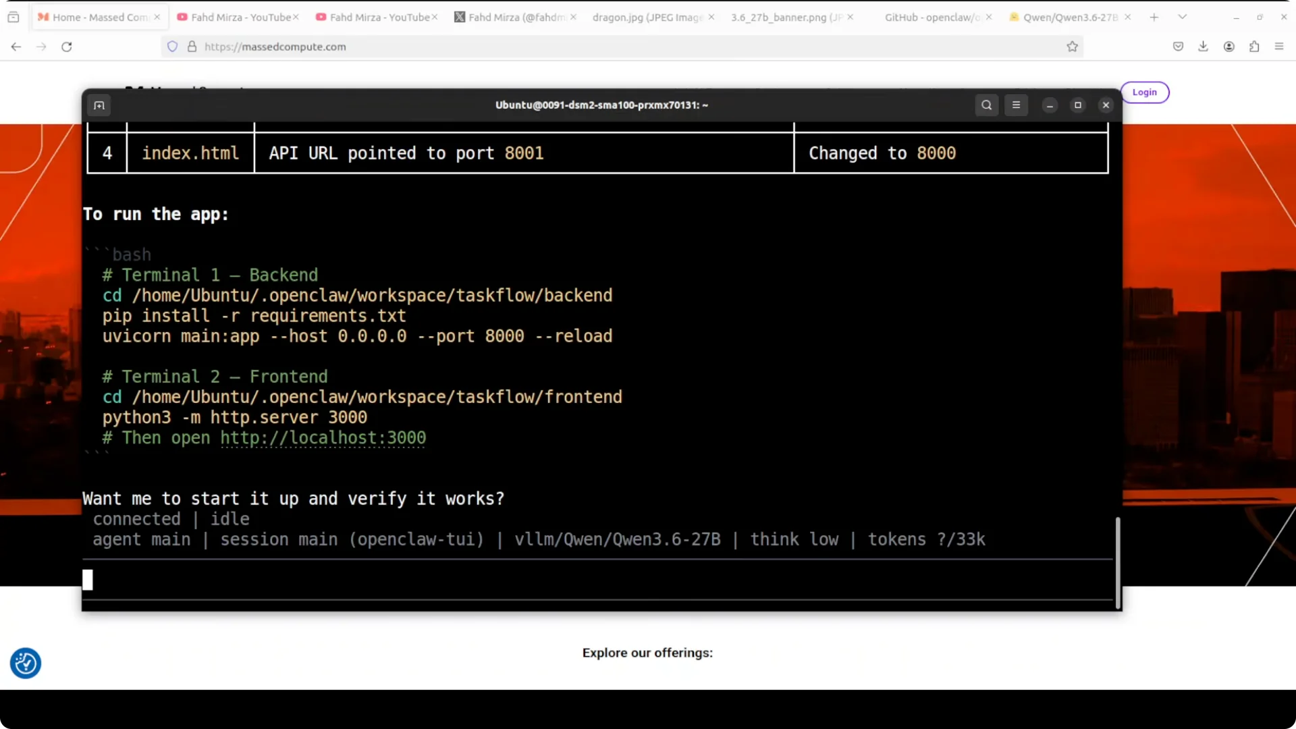
Task: Open the Firefox application menu
Action: [x=1279, y=47]
